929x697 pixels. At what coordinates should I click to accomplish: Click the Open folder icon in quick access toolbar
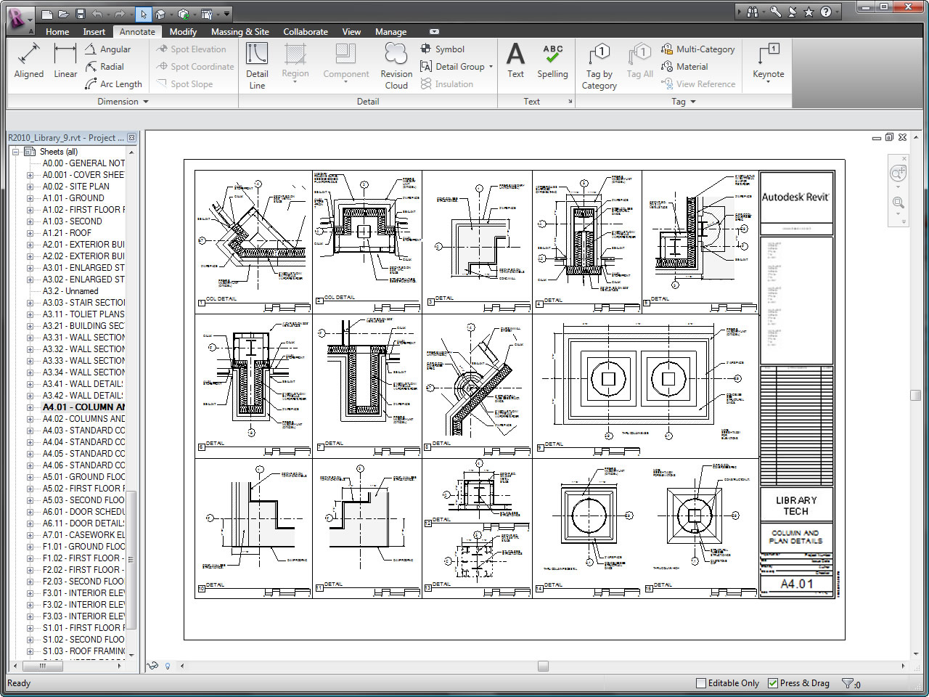coord(64,14)
